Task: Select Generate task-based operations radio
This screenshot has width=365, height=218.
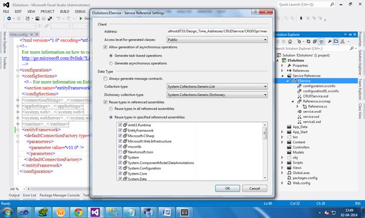Action: [x=111, y=56]
